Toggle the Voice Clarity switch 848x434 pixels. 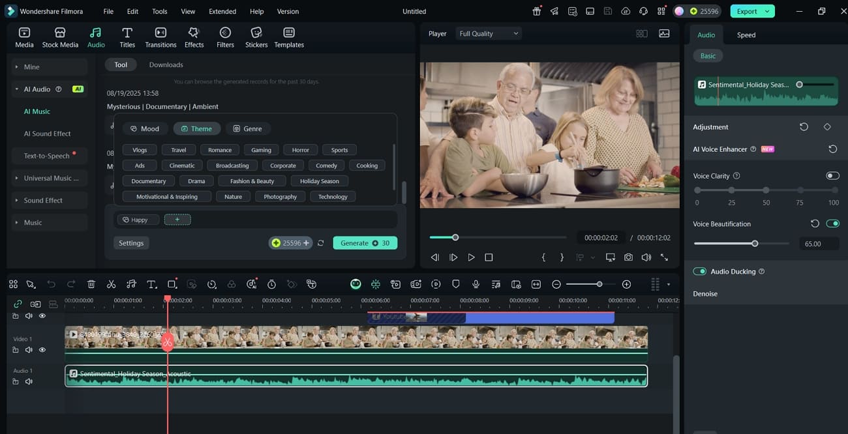point(832,176)
